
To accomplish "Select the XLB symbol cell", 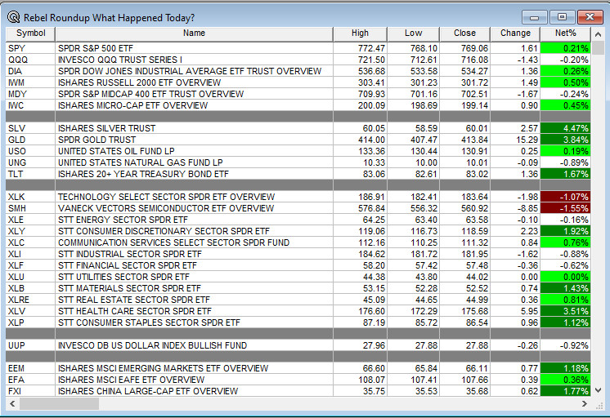I will pyautogui.click(x=31, y=288).
